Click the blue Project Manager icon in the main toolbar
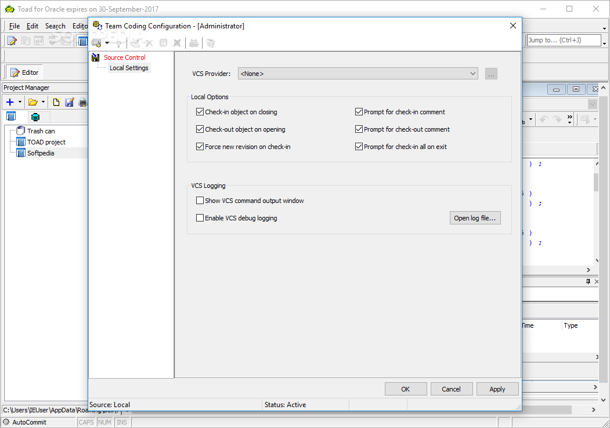Image resolution: width=610 pixels, height=428 pixels. tap(82, 41)
